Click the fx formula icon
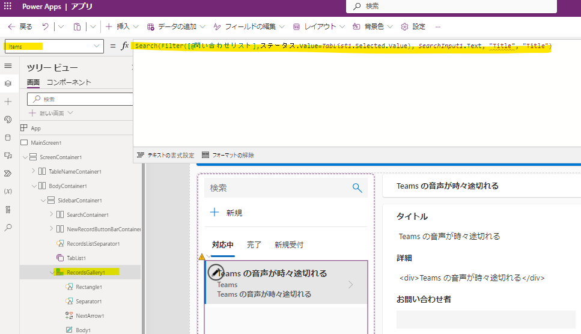 [x=125, y=46]
